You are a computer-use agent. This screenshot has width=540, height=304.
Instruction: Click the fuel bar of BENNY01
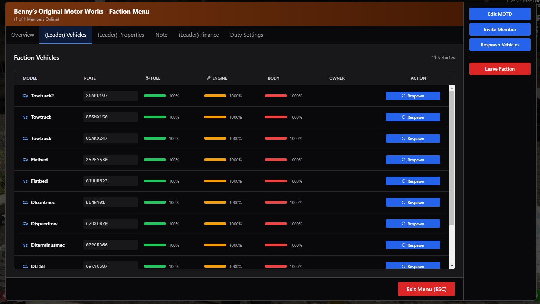pos(155,202)
